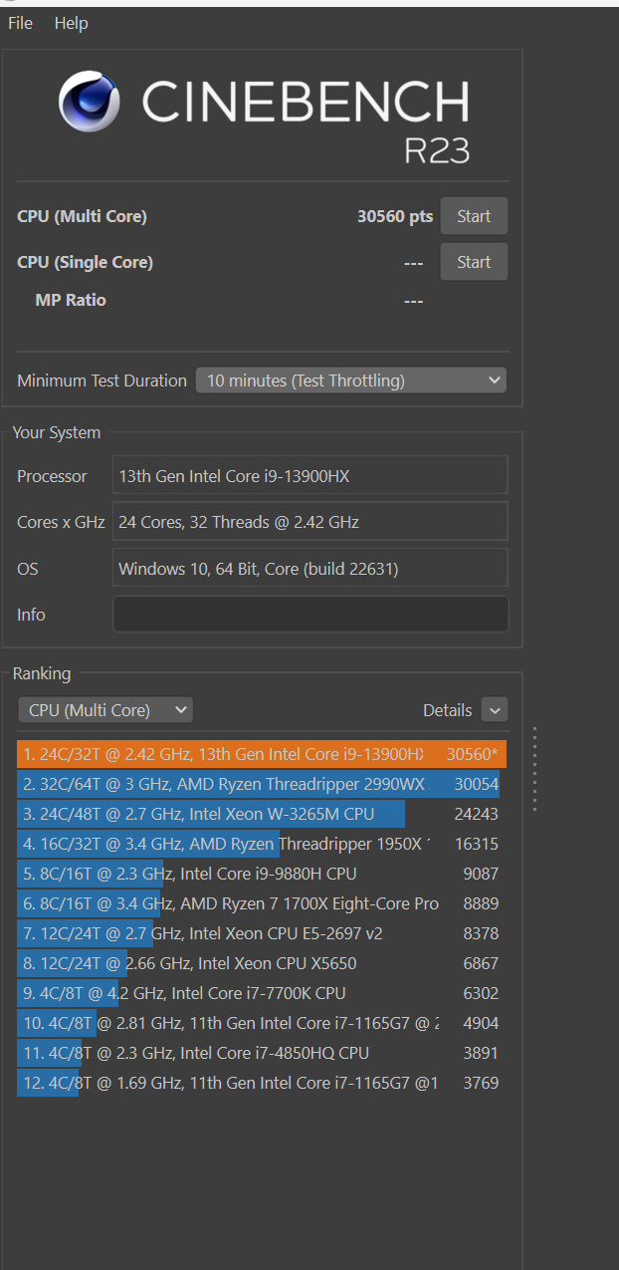Expand the ranking Details arrow button
619x1270 pixels.
tap(495, 710)
